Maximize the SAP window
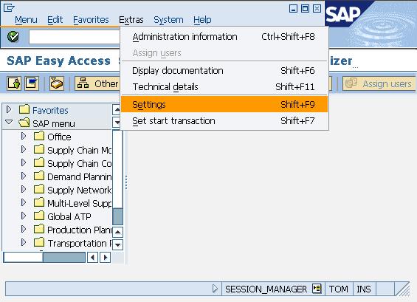417x302 pixels. pos(305,9)
